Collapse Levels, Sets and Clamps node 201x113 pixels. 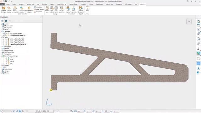click(x=1, y=56)
